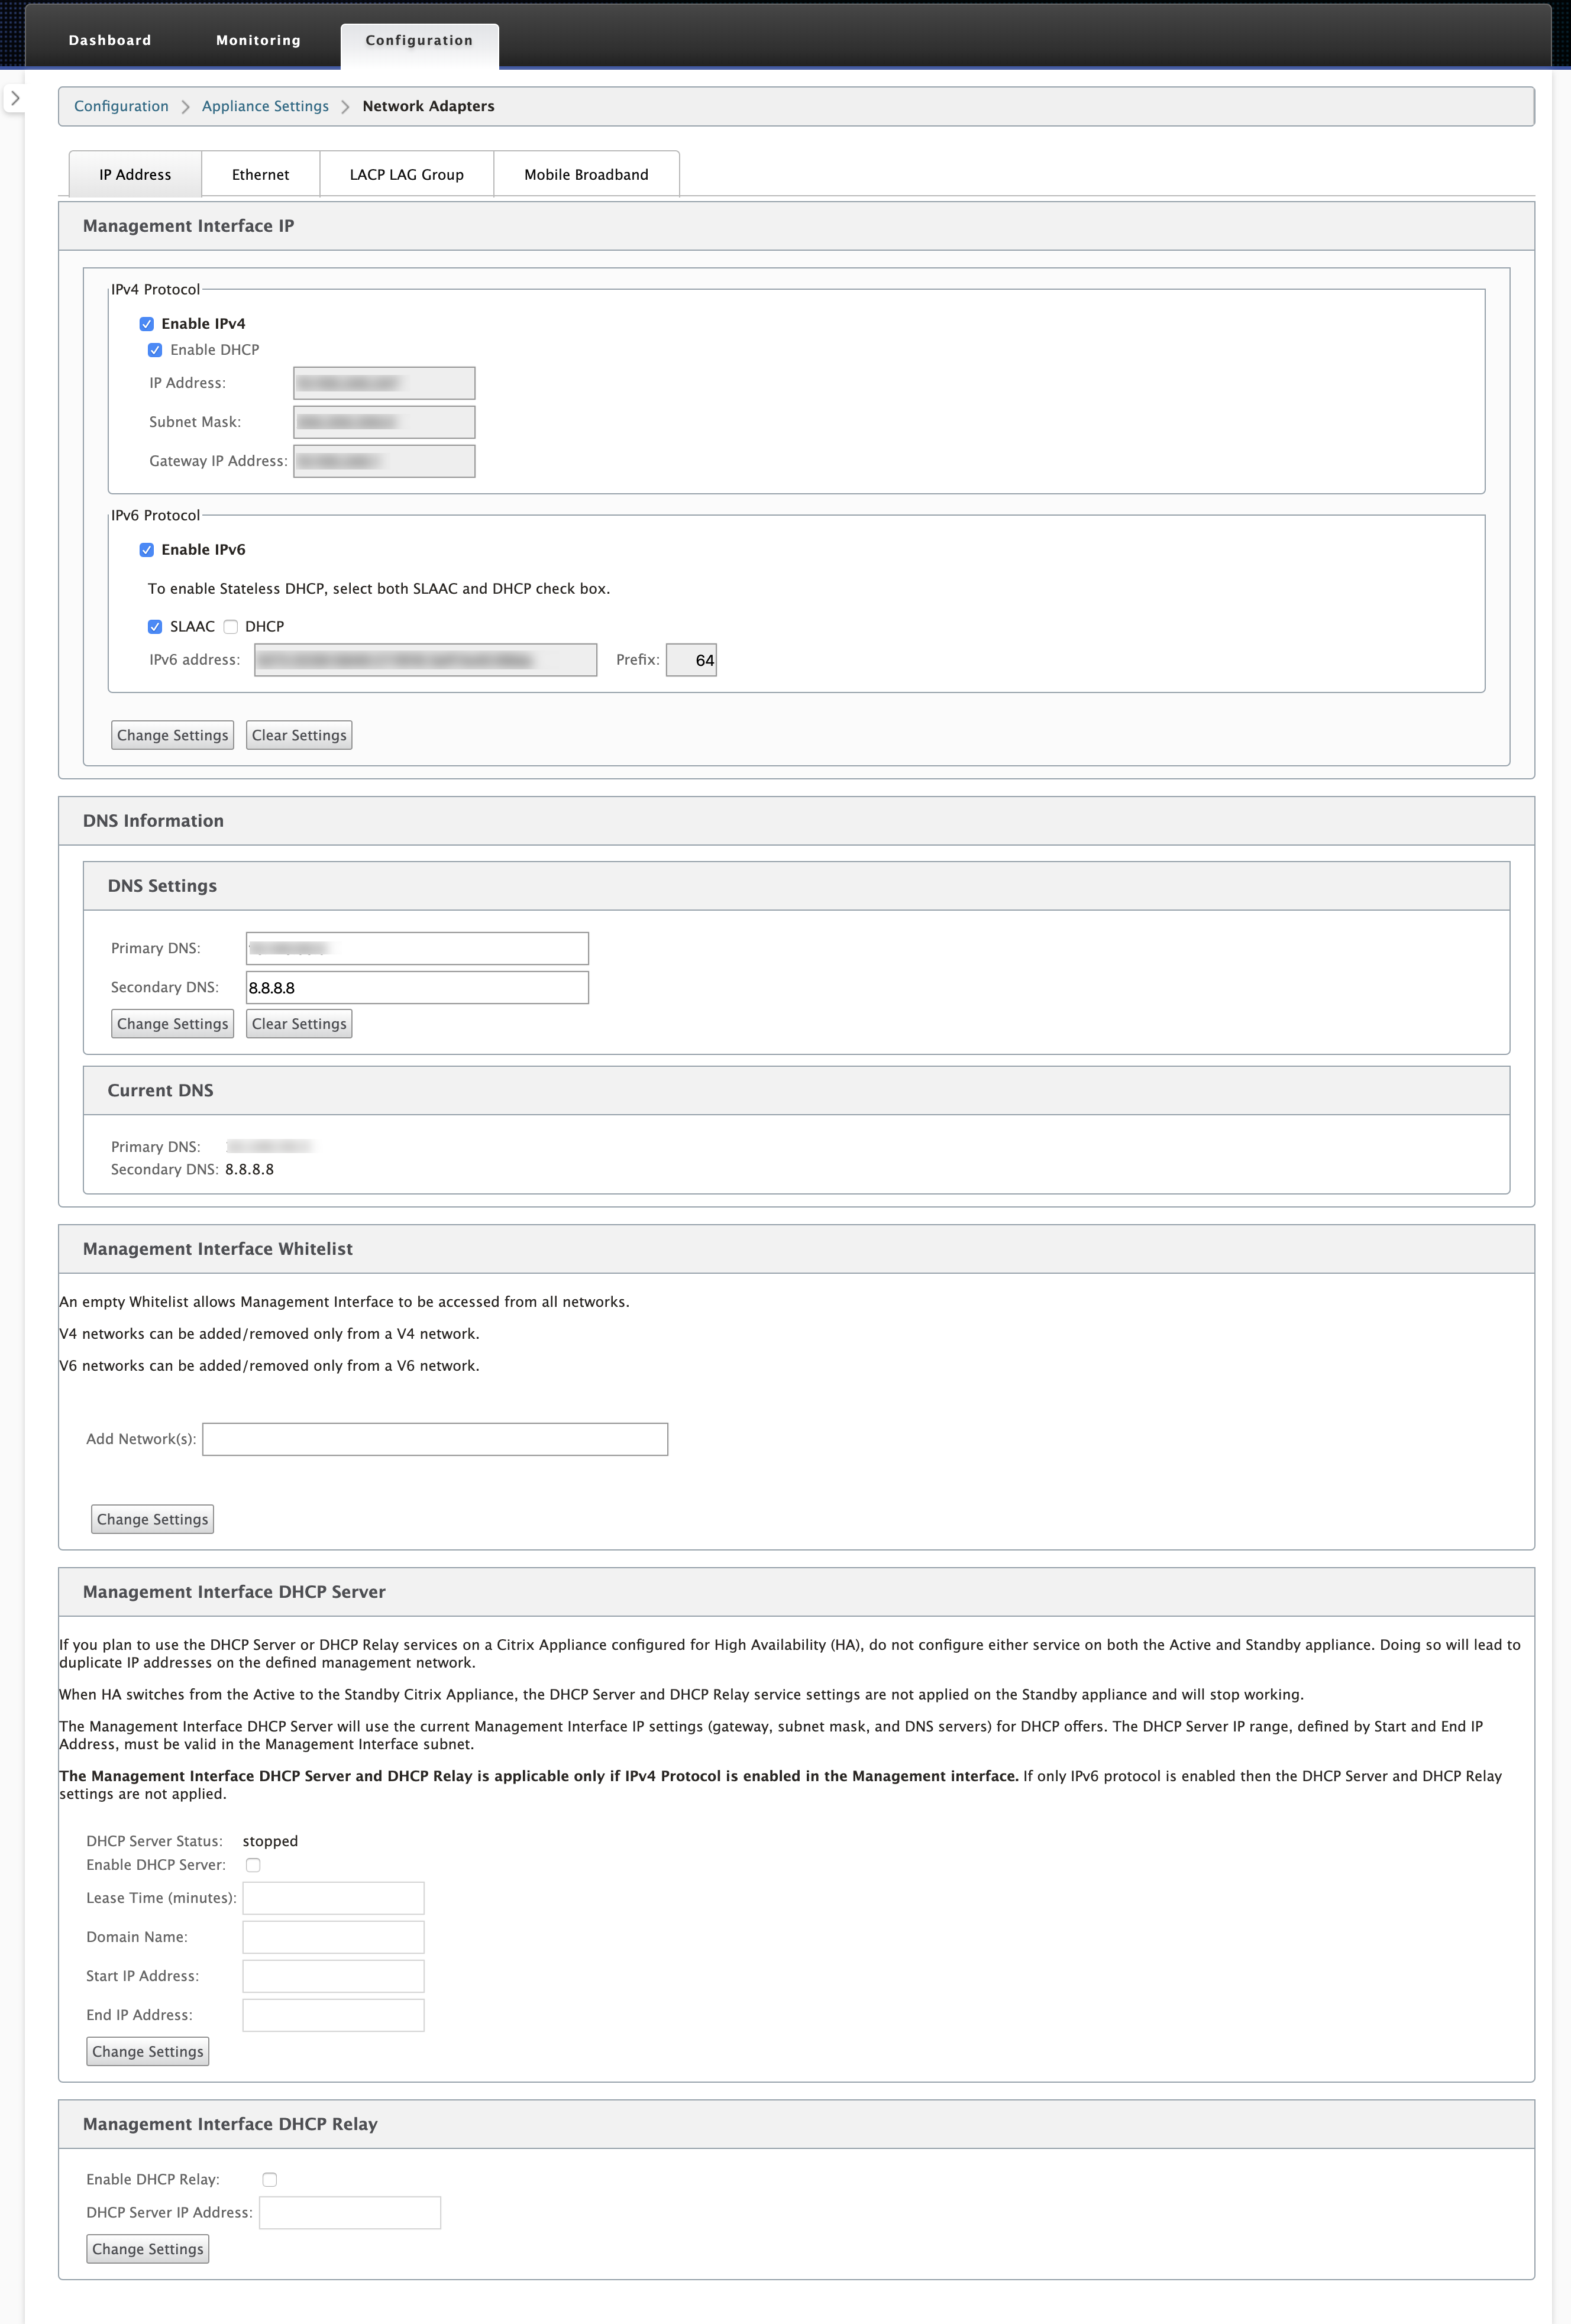Click the IPv6 Prefix field
1571x2324 pixels.
point(691,660)
